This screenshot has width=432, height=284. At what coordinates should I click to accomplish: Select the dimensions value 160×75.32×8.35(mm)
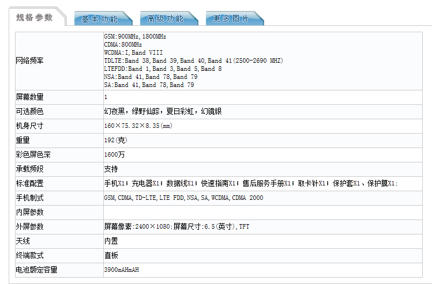(x=137, y=126)
